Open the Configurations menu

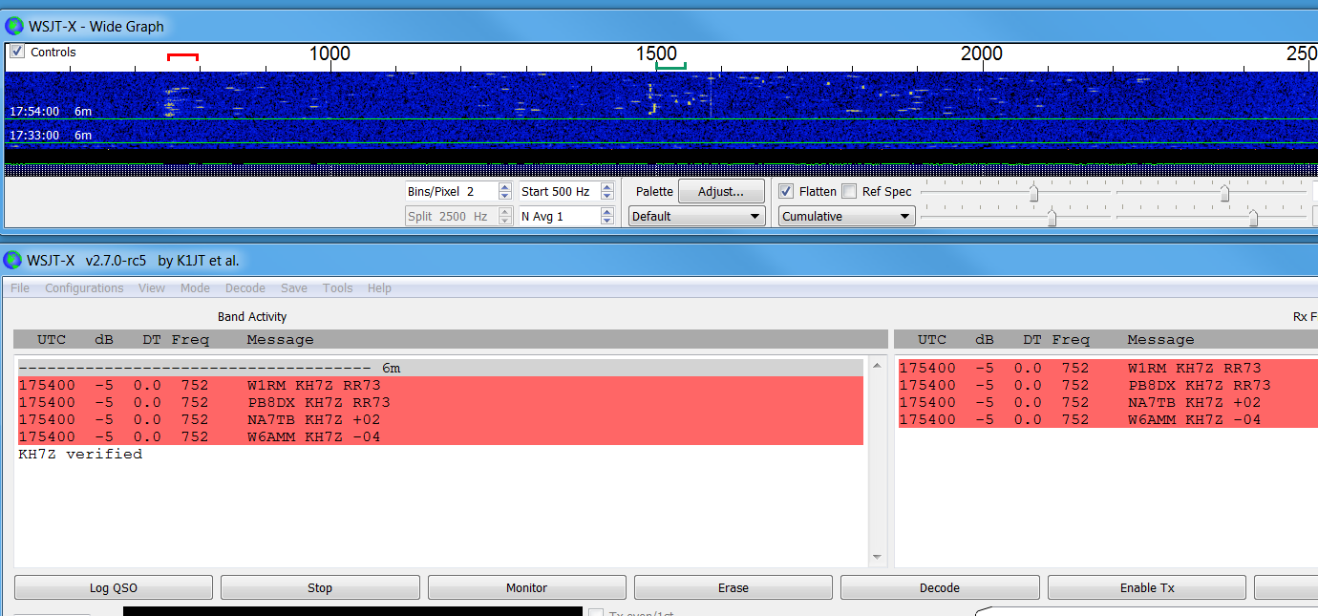click(x=84, y=288)
